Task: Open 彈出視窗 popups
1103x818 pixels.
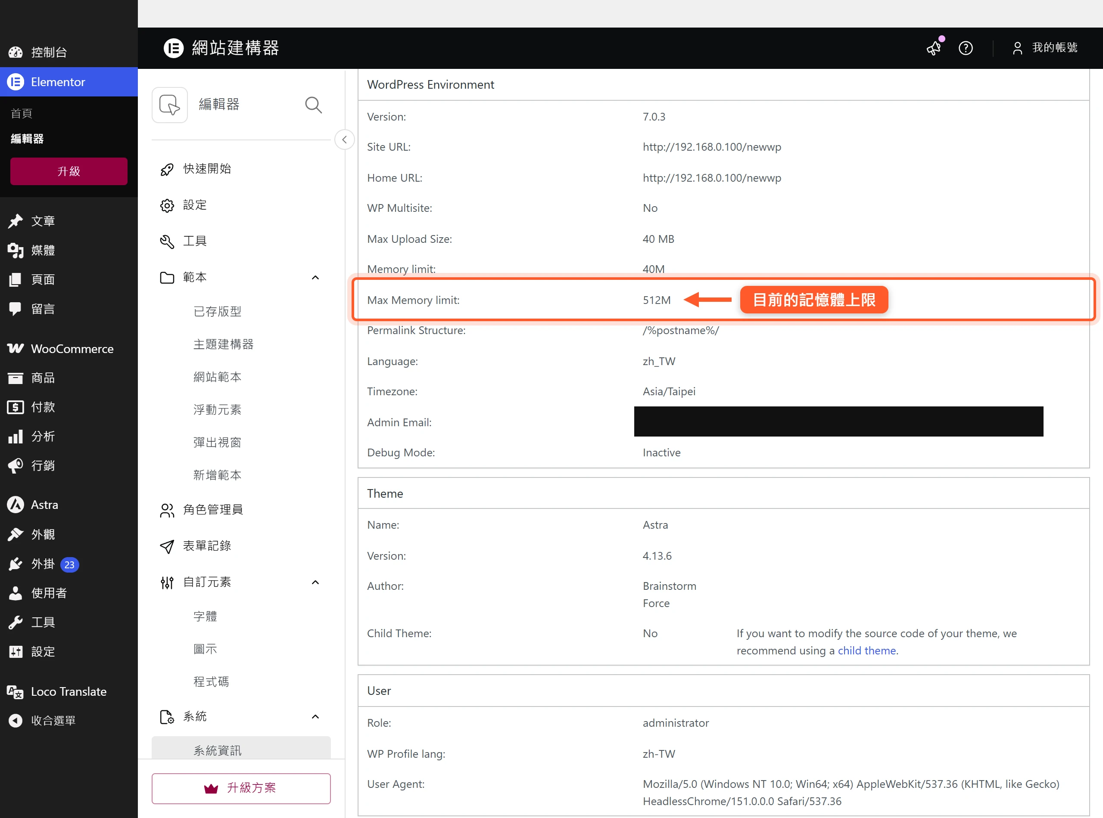Action: 217,442
